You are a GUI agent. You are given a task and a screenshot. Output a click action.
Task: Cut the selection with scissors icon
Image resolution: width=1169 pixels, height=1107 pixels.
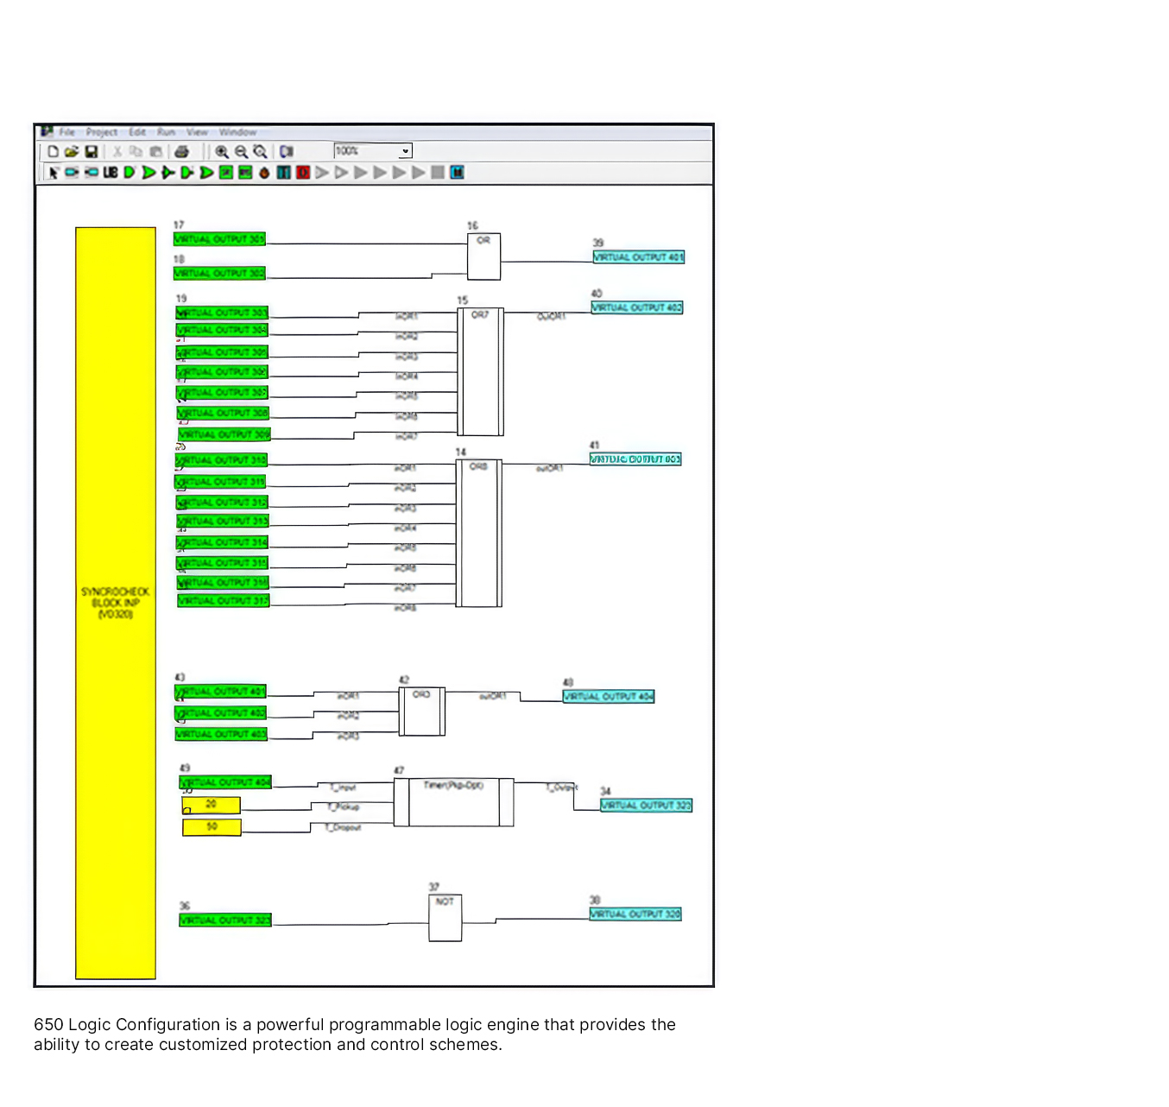117,151
